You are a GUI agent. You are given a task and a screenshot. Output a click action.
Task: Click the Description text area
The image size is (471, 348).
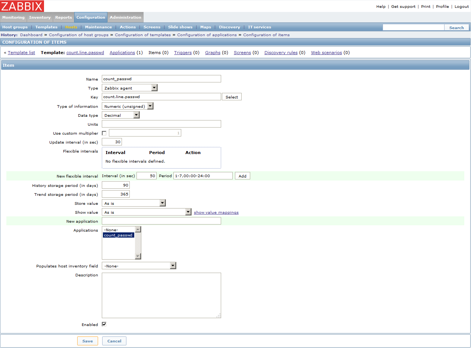161,295
